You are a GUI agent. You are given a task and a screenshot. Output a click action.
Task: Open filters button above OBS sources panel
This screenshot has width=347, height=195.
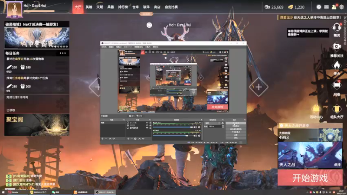coord(139,116)
